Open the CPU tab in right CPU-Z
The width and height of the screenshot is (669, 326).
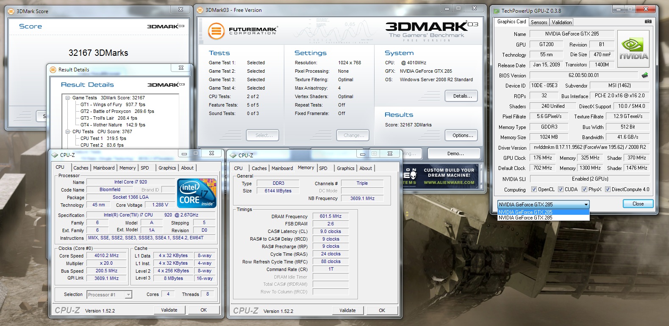[x=239, y=168]
